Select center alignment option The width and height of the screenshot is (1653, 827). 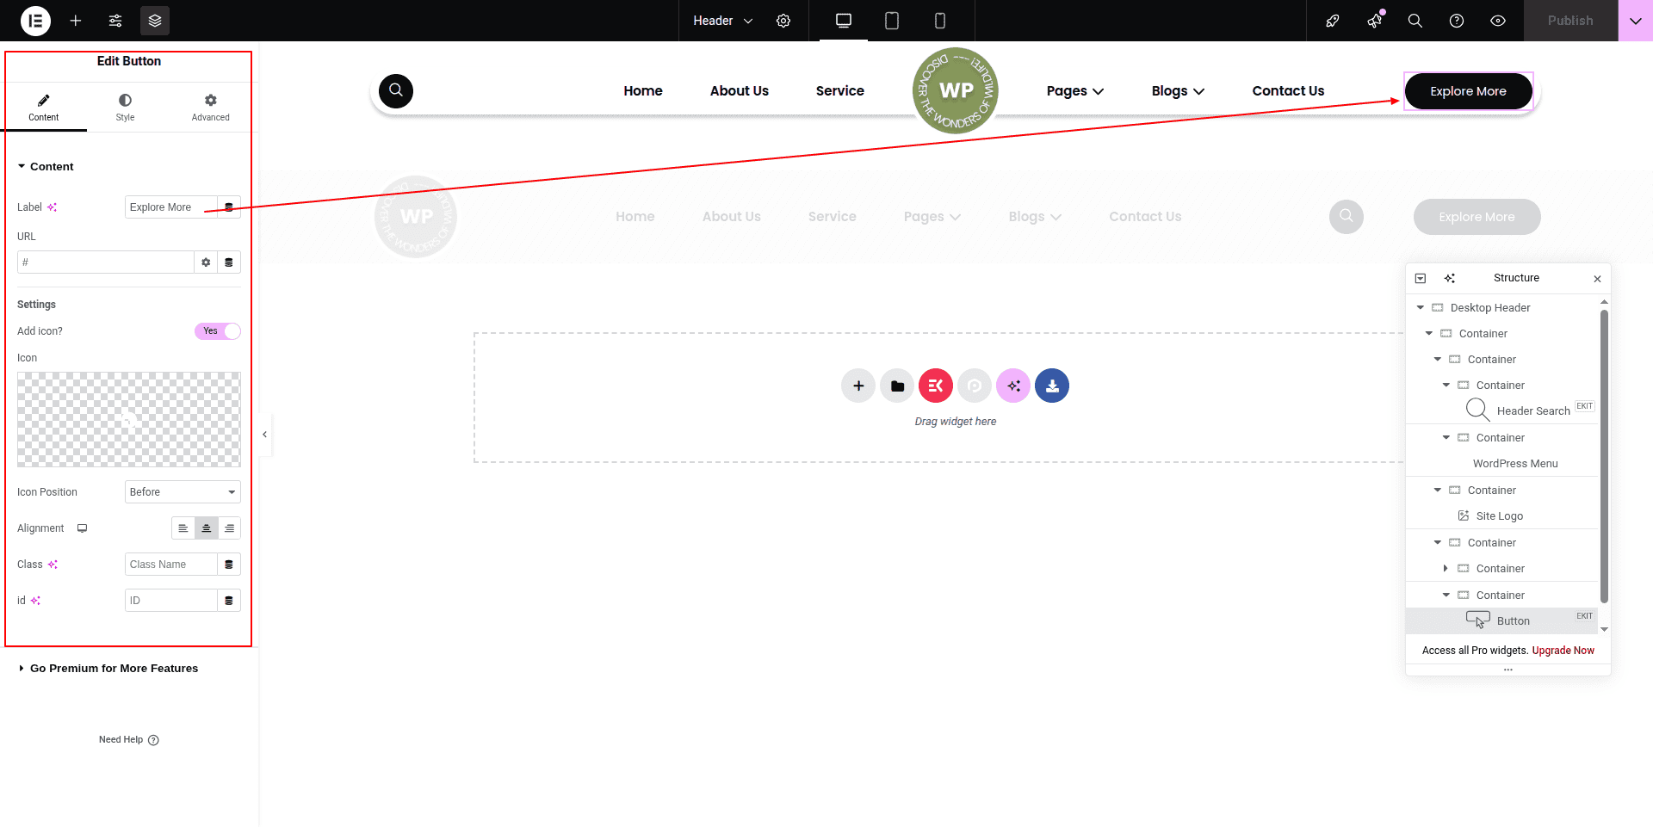(x=207, y=528)
